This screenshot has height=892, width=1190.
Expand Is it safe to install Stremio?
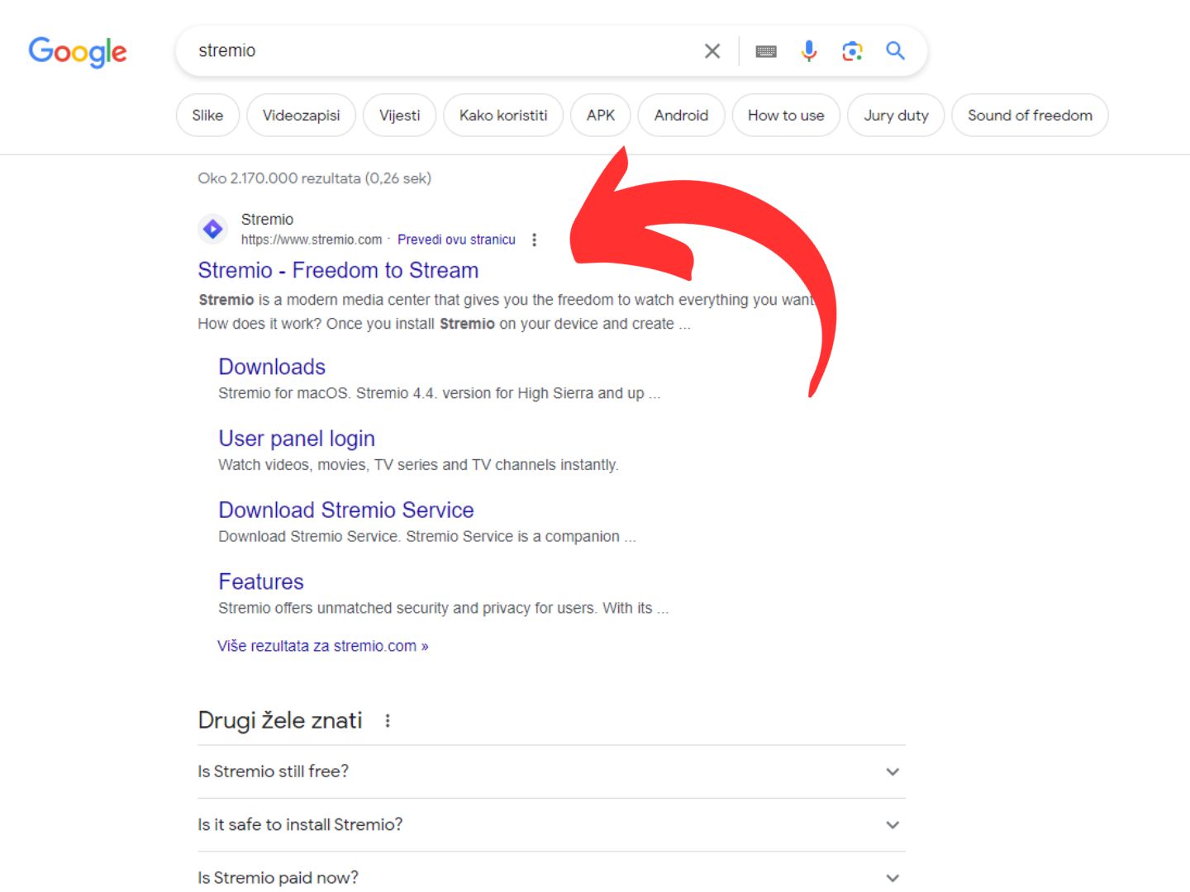coord(551,825)
